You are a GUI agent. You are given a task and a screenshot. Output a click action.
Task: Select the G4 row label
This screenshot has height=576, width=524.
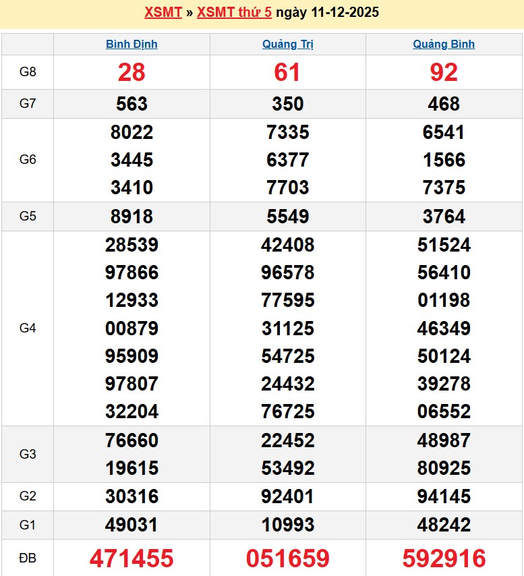click(28, 328)
